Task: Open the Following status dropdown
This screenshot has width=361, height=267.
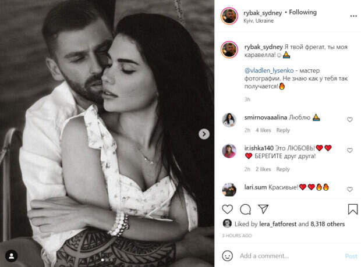Action: click(303, 12)
